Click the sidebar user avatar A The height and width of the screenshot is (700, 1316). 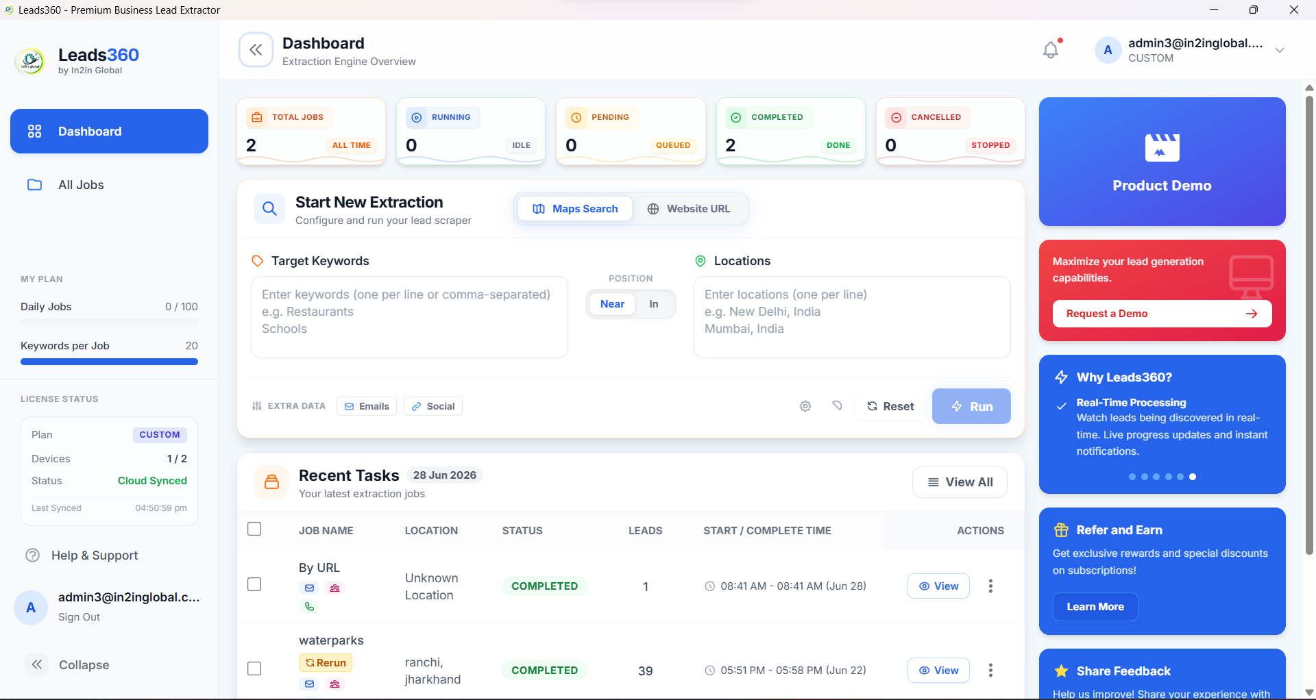[31, 608]
